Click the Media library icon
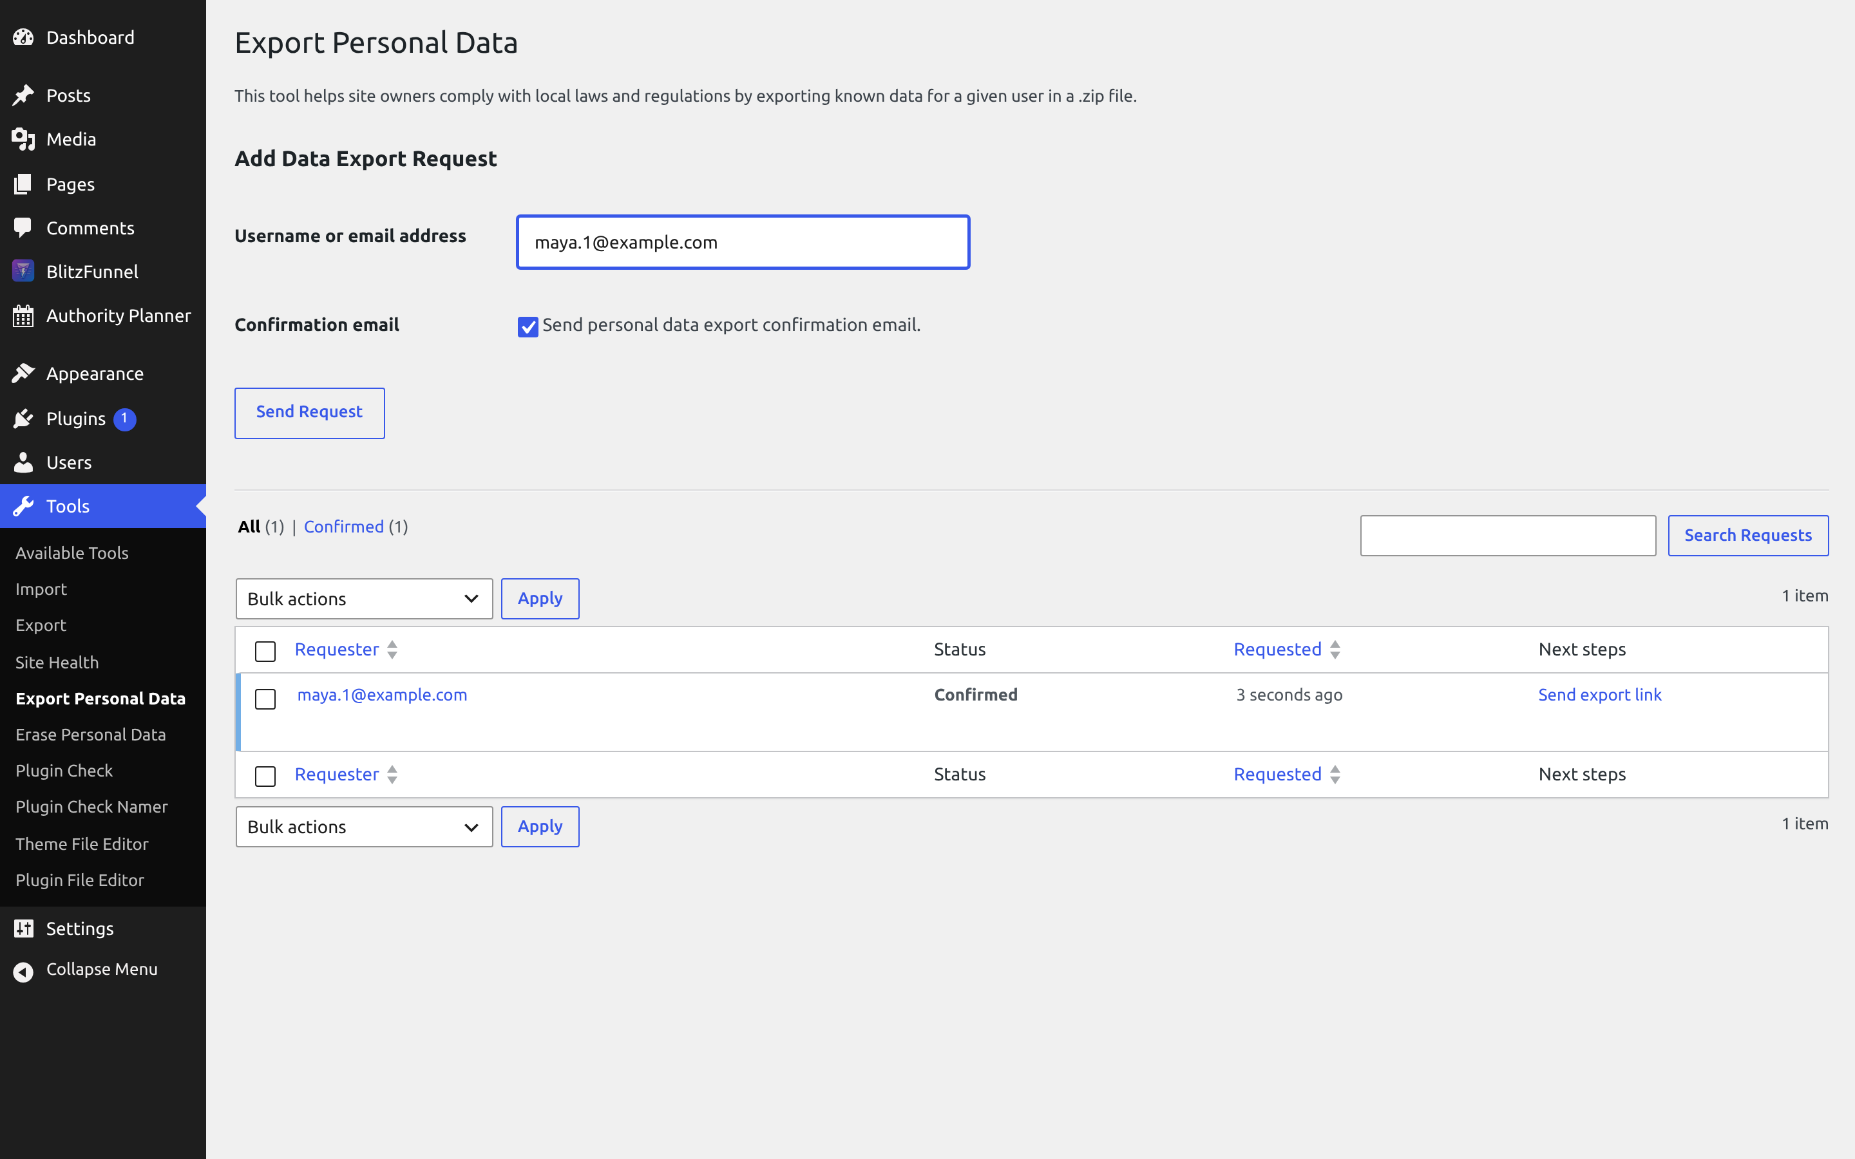 click(x=23, y=138)
